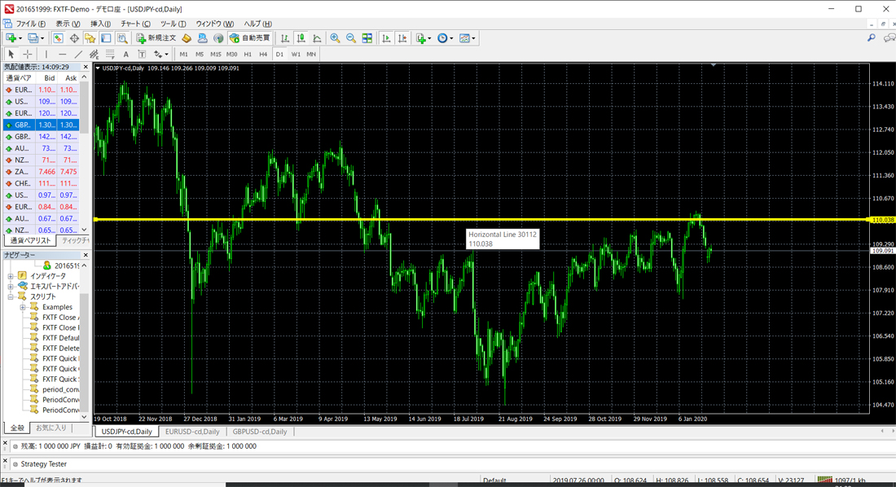Open new-chart icon dropdown arrow
Image resolution: width=896 pixels, height=487 pixels.
point(20,38)
